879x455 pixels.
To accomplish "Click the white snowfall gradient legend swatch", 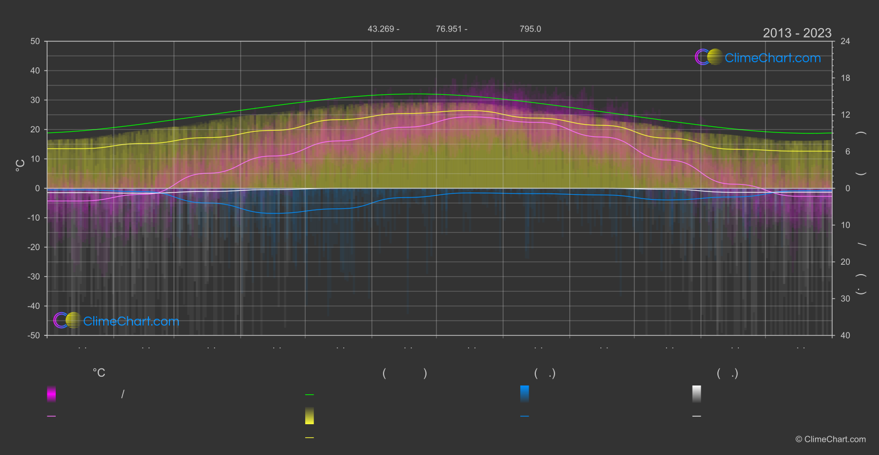I will (x=697, y=394).
